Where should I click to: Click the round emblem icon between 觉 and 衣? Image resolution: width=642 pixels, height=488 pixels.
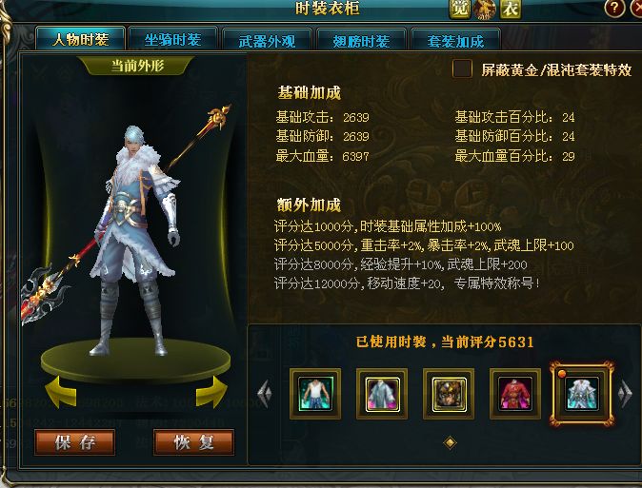485,9
